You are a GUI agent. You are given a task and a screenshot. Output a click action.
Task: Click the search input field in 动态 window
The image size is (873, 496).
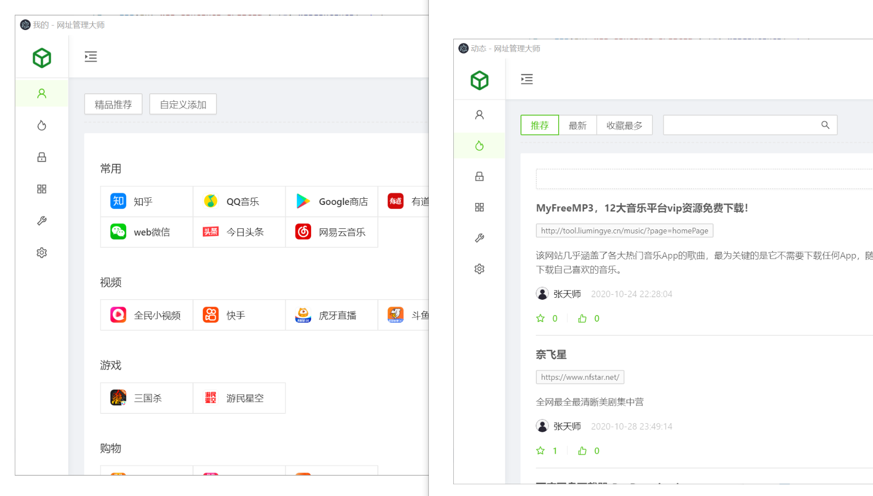(750, 125)
